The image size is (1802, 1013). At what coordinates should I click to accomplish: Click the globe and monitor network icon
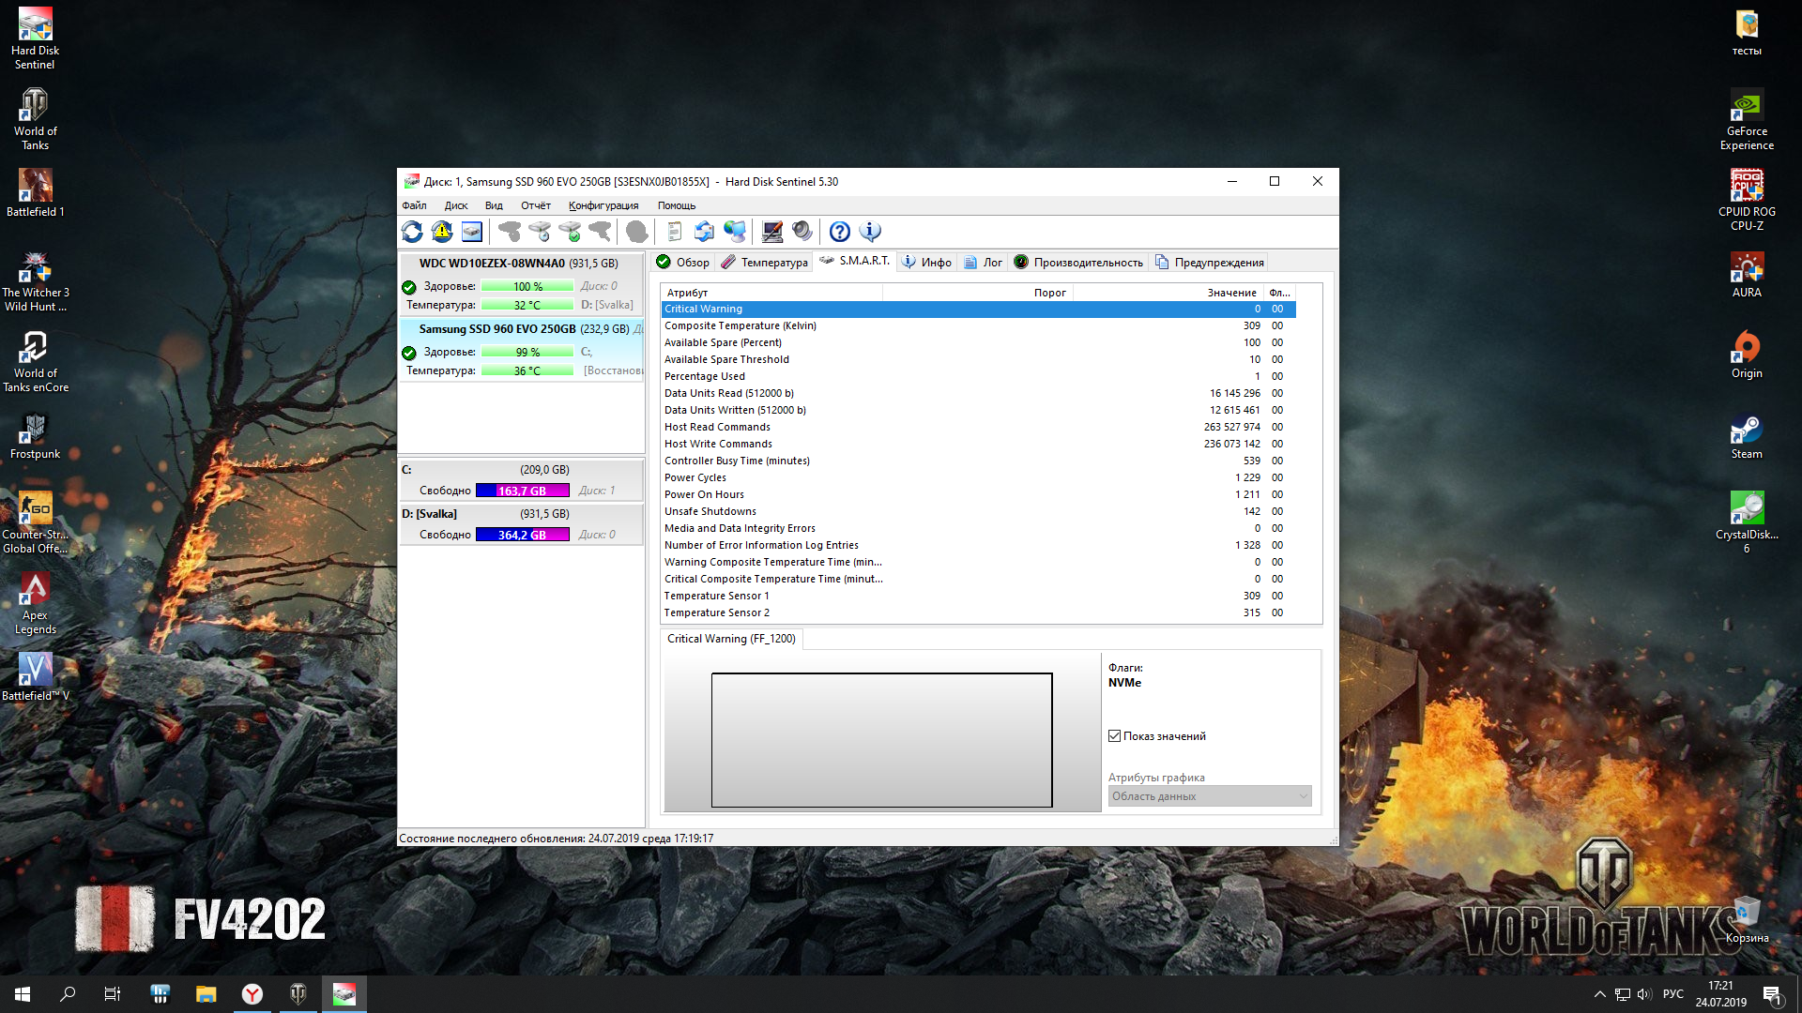[x=735, y=232]
